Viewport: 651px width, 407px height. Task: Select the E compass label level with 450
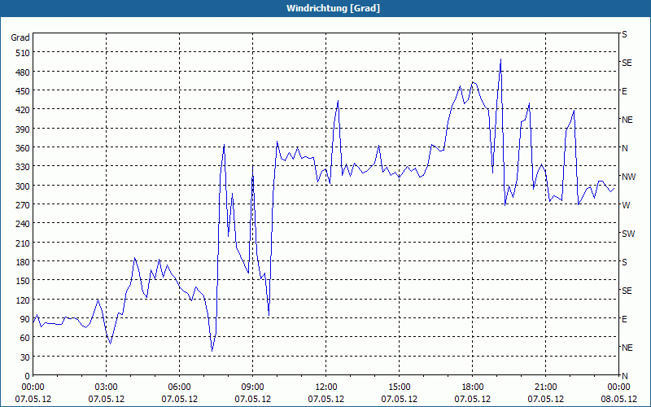click(x=624, y=91)
